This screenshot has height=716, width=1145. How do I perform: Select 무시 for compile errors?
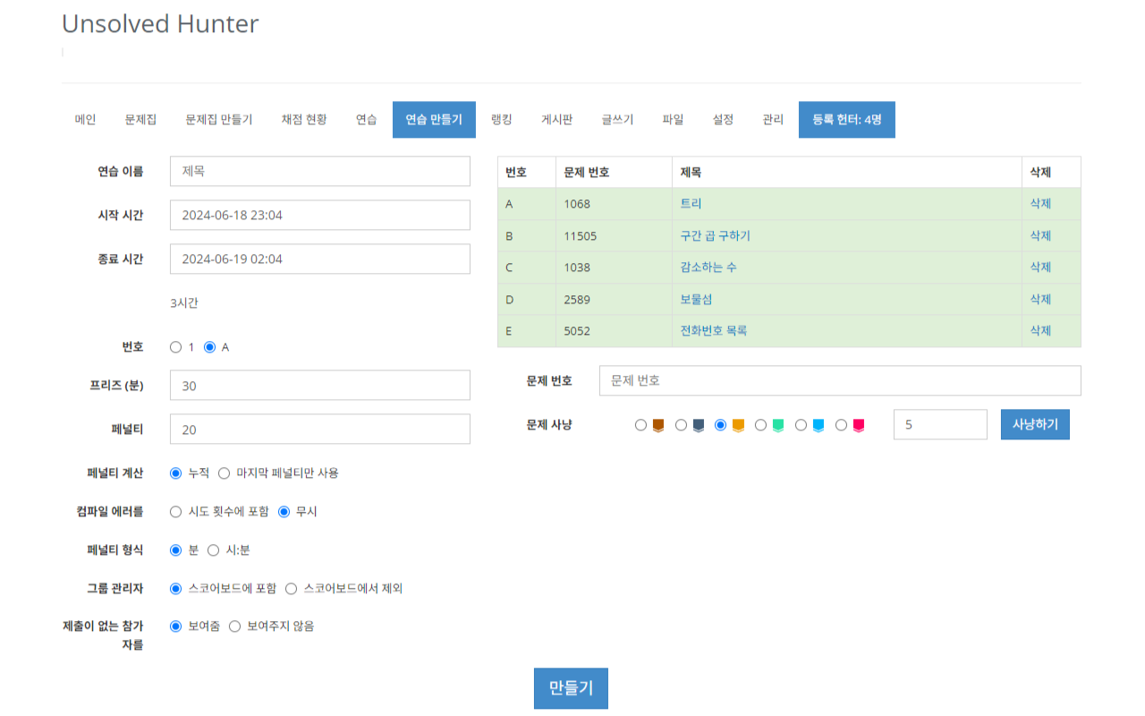click(x=284, y=512)
